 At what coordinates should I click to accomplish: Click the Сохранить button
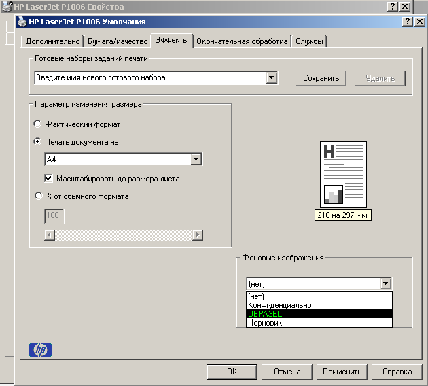click(321, 78)
